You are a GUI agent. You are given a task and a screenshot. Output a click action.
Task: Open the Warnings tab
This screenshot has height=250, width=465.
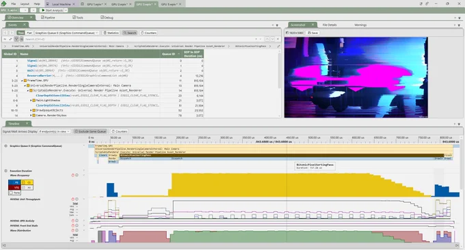tap(360, 25)
